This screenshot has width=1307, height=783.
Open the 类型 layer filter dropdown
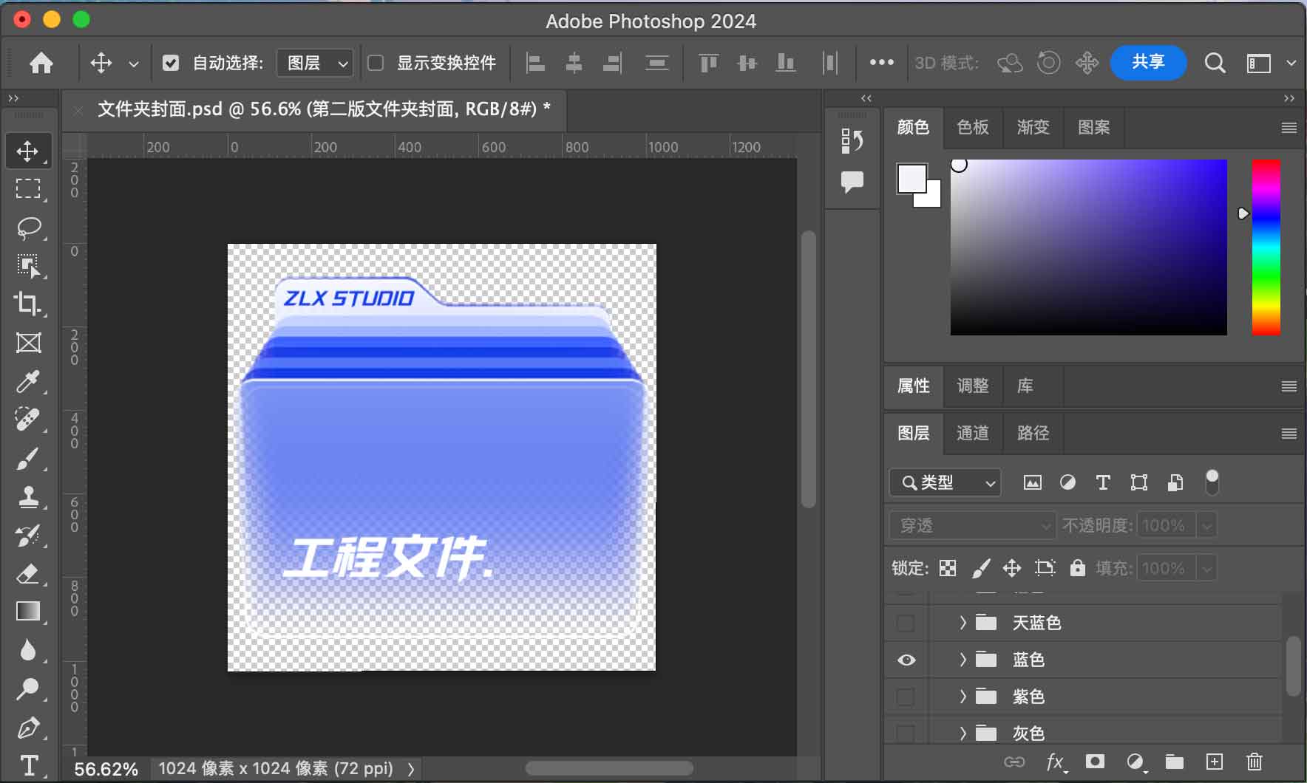click(x=946, y=483)
